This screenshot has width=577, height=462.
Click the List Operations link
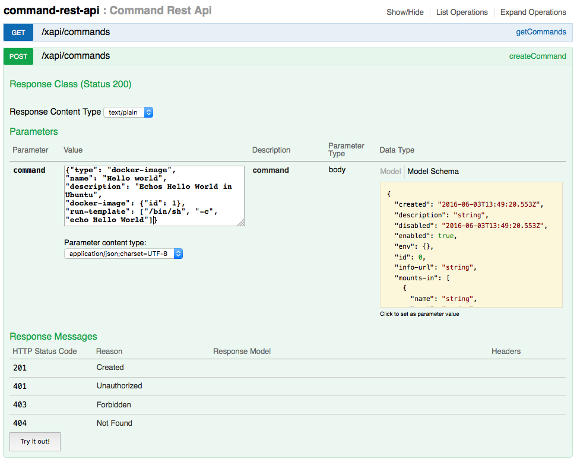click(462, 12)
